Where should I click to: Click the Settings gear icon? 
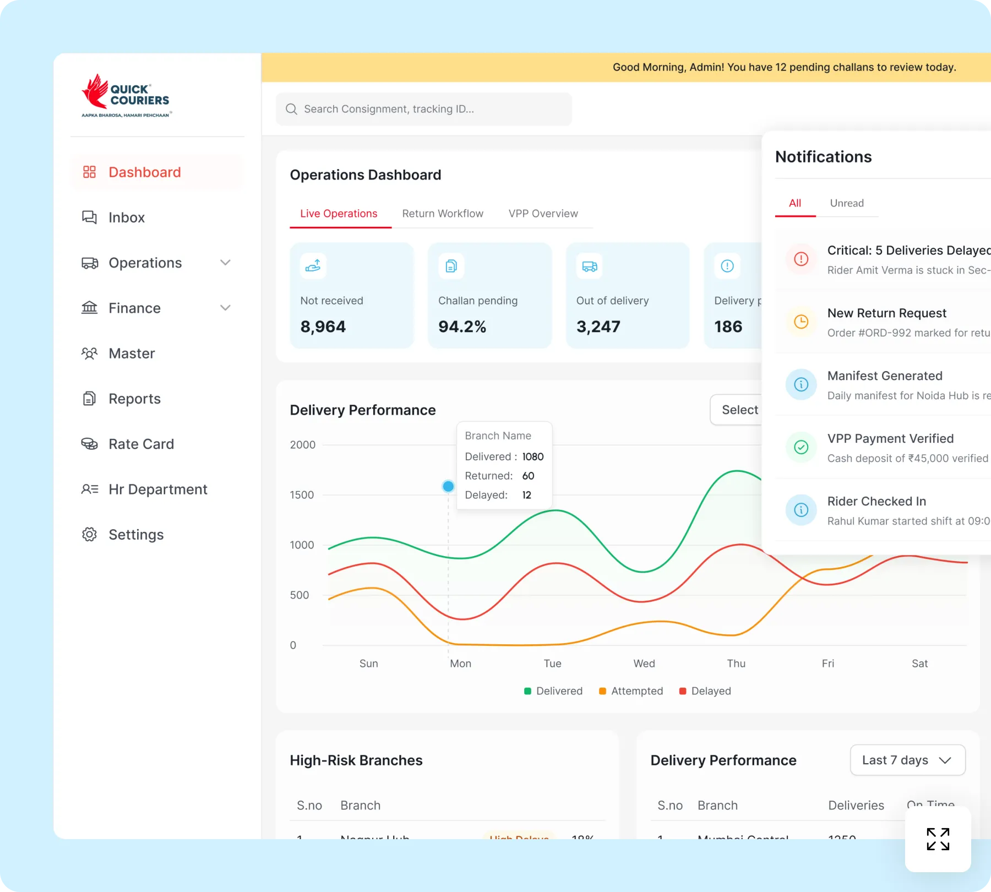click(x=89, y=535)
